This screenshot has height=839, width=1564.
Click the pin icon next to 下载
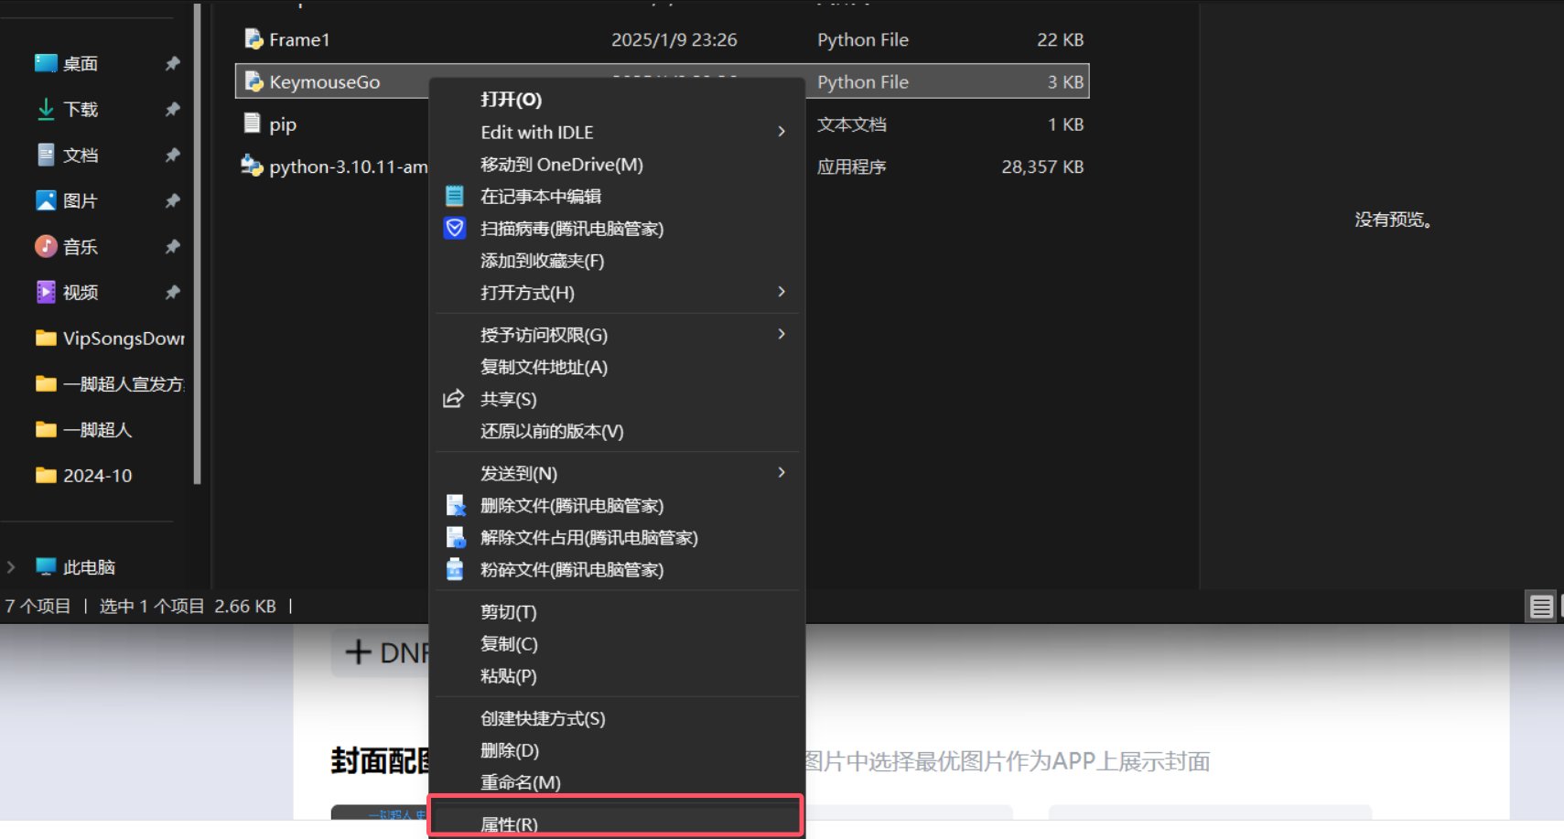pyautogui.click(x=172, y=109)
